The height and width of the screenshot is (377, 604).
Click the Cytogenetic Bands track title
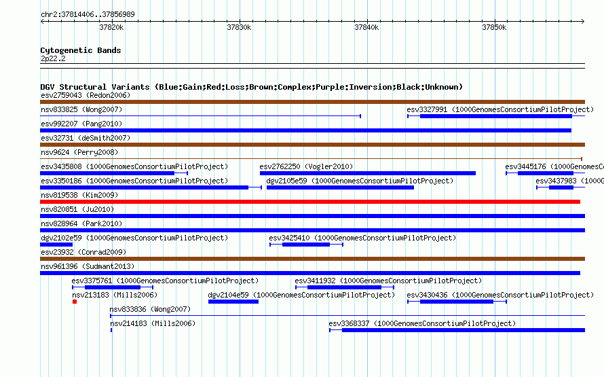[81, 50]
